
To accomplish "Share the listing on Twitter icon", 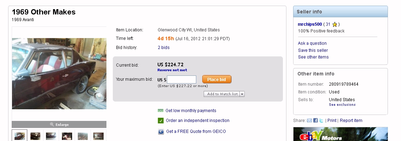I will tap(321, 121).
